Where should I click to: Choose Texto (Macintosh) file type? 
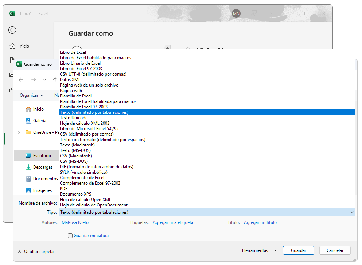click(x=207, y=145)
